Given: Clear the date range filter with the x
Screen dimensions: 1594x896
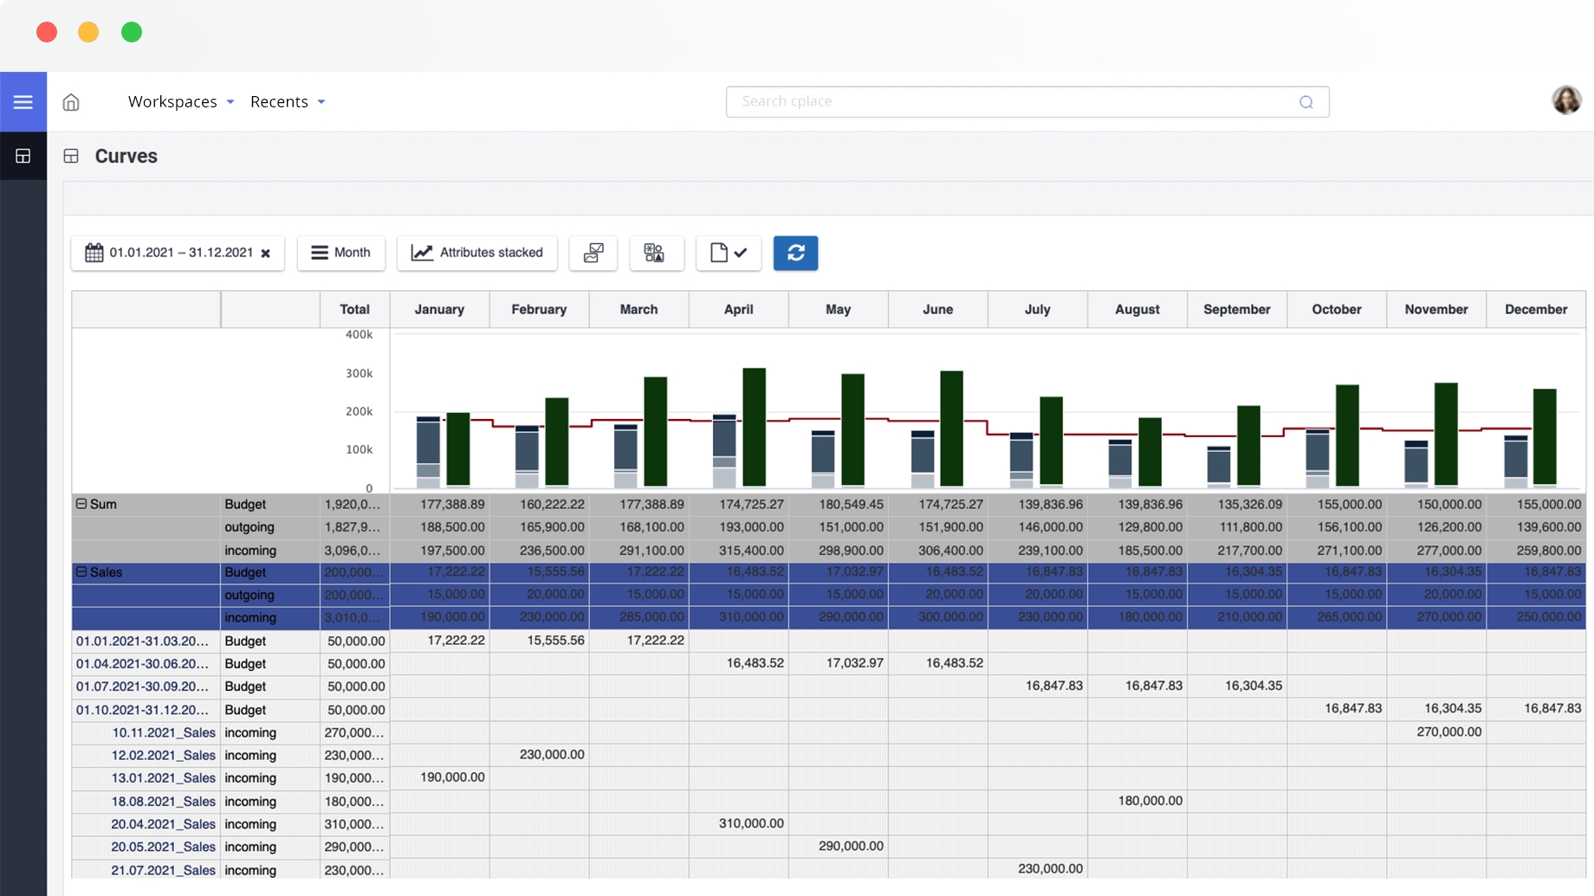Looking at the screenshot, I should pos(264,253).
